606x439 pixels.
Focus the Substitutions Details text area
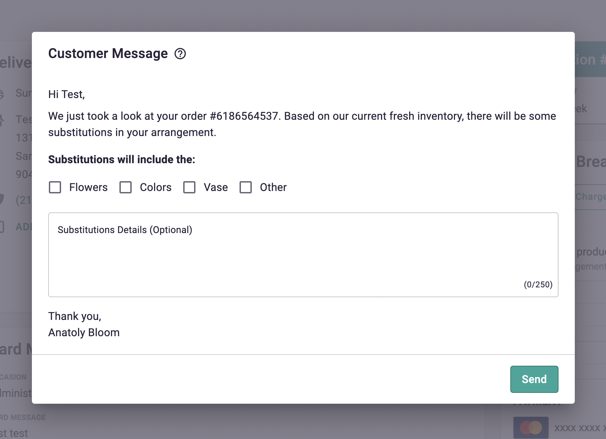(x=303, y=255)
